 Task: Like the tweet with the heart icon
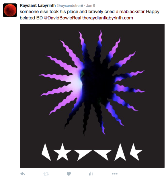69,174
